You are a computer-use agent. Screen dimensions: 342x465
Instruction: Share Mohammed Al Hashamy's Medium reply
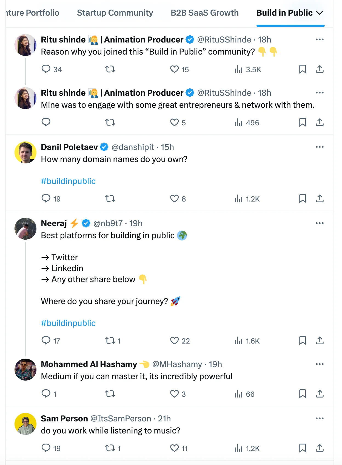point(320,394)
